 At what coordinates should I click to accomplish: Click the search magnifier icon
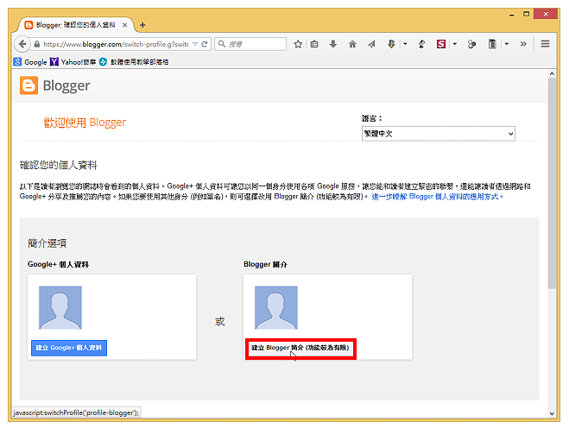[x=222, y=44]
